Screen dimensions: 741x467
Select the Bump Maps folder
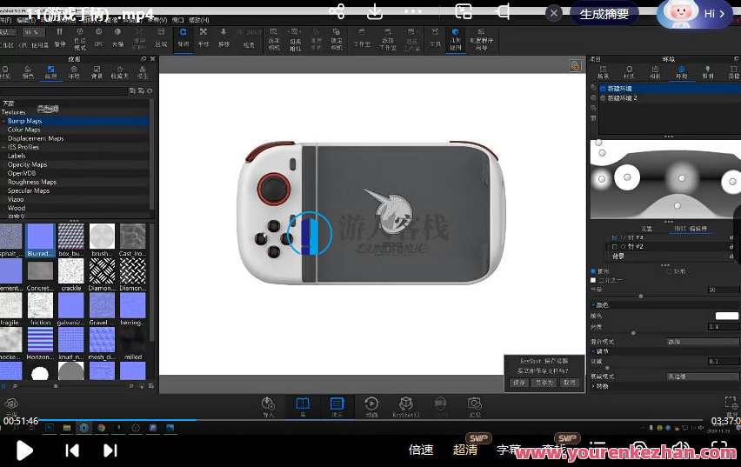click(x=24, y=121)
